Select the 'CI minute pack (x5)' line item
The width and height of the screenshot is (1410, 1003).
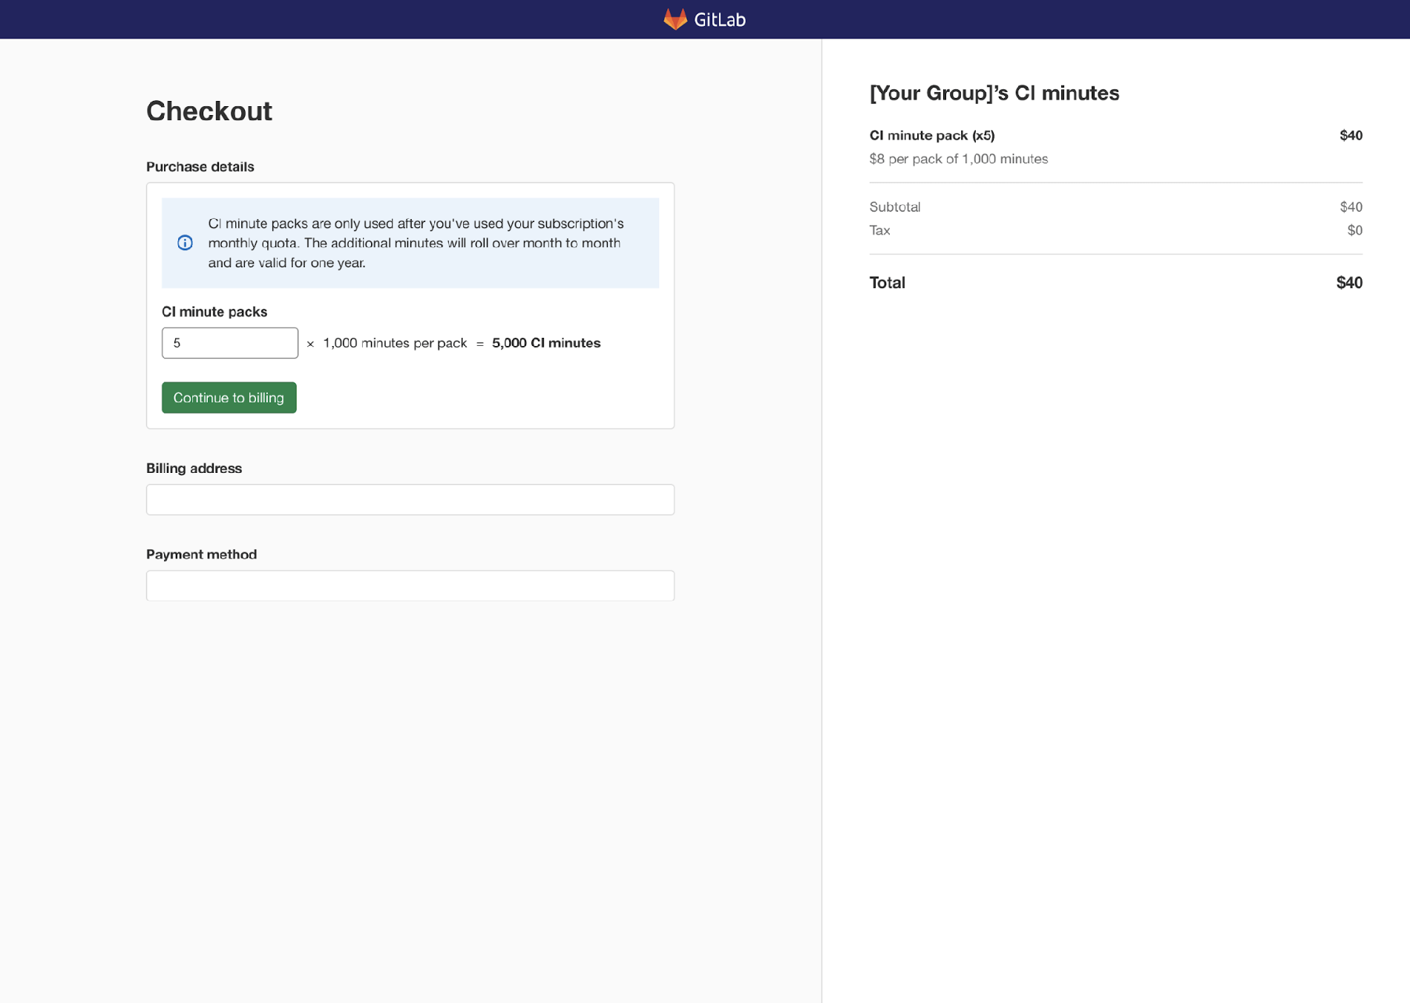[932, 135]
